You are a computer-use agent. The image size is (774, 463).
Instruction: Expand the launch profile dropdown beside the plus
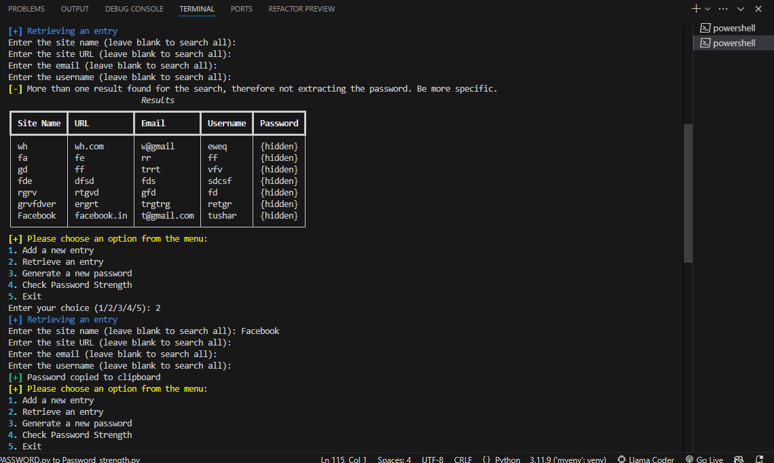point(707,9)
